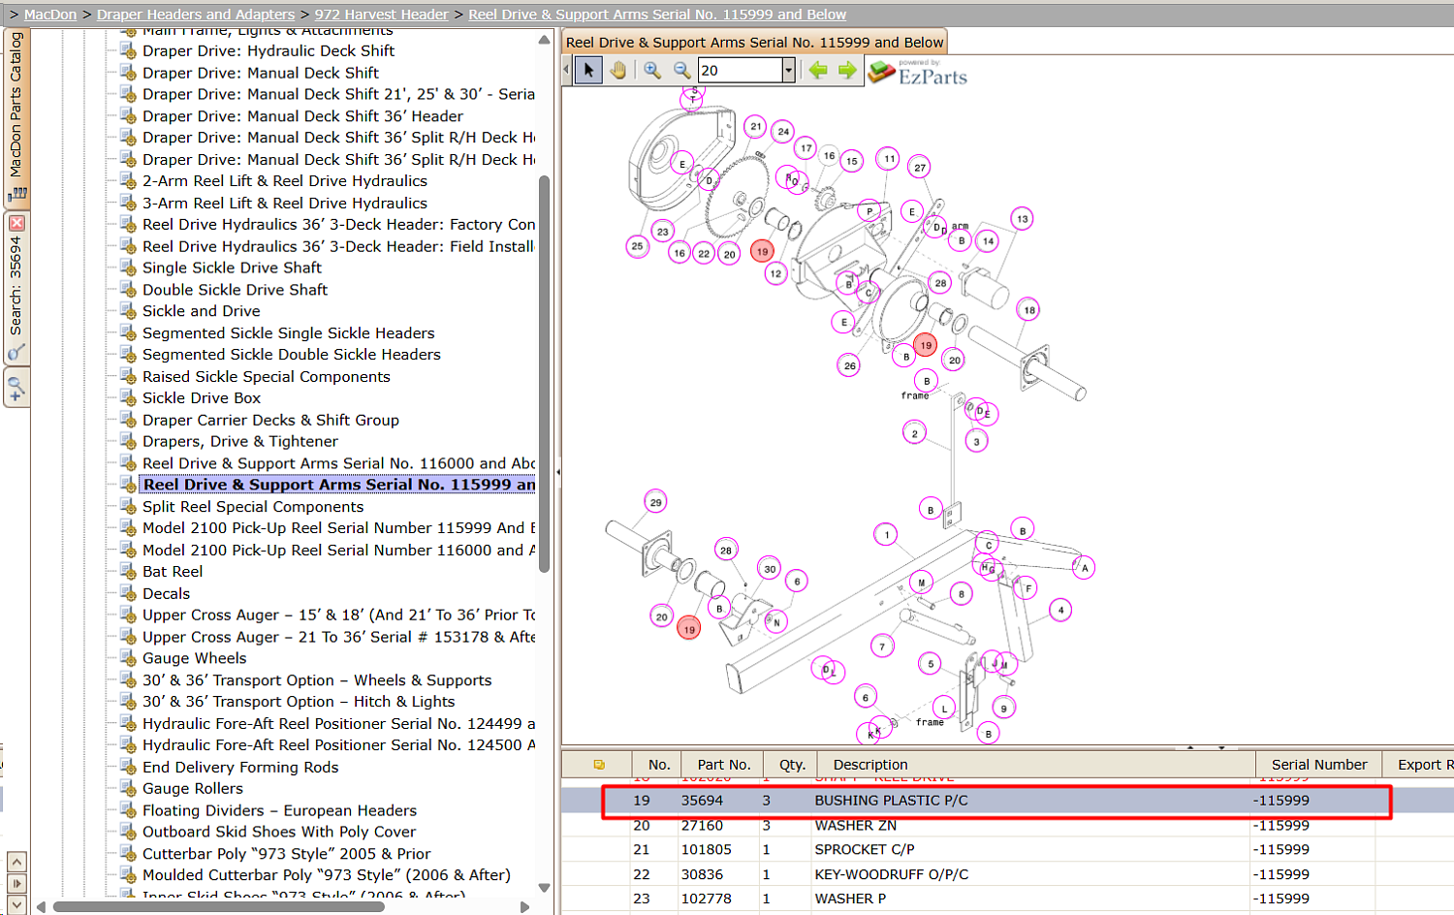1454x915 pixels.
Task: Close the Search: 35694 tab
Action: (x=16, y=223)
